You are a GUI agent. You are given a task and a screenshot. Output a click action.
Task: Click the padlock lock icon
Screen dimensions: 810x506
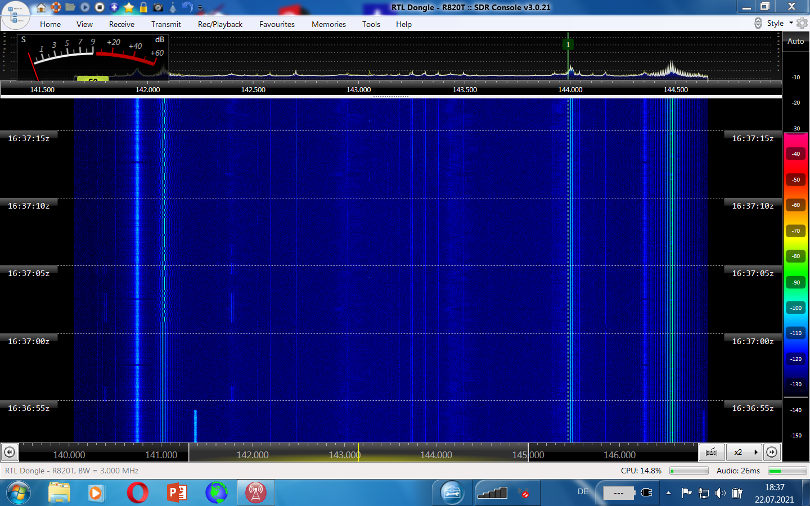pyautogui.click(x=143, y=7)
